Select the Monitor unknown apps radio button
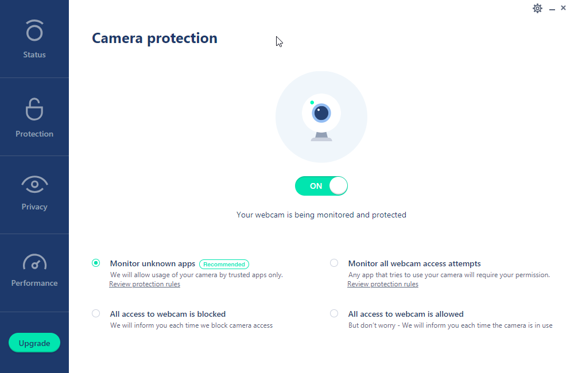This screenshot has width=574, height=373. coord(96,263)
